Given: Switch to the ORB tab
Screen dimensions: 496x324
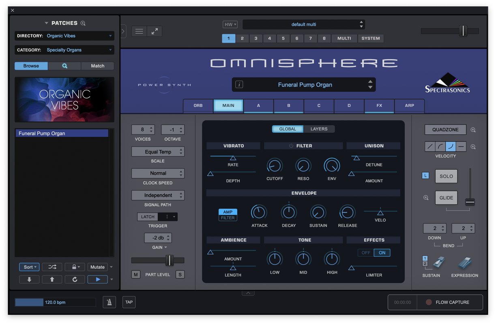Looking at the screenshot, I should point(198,105).
